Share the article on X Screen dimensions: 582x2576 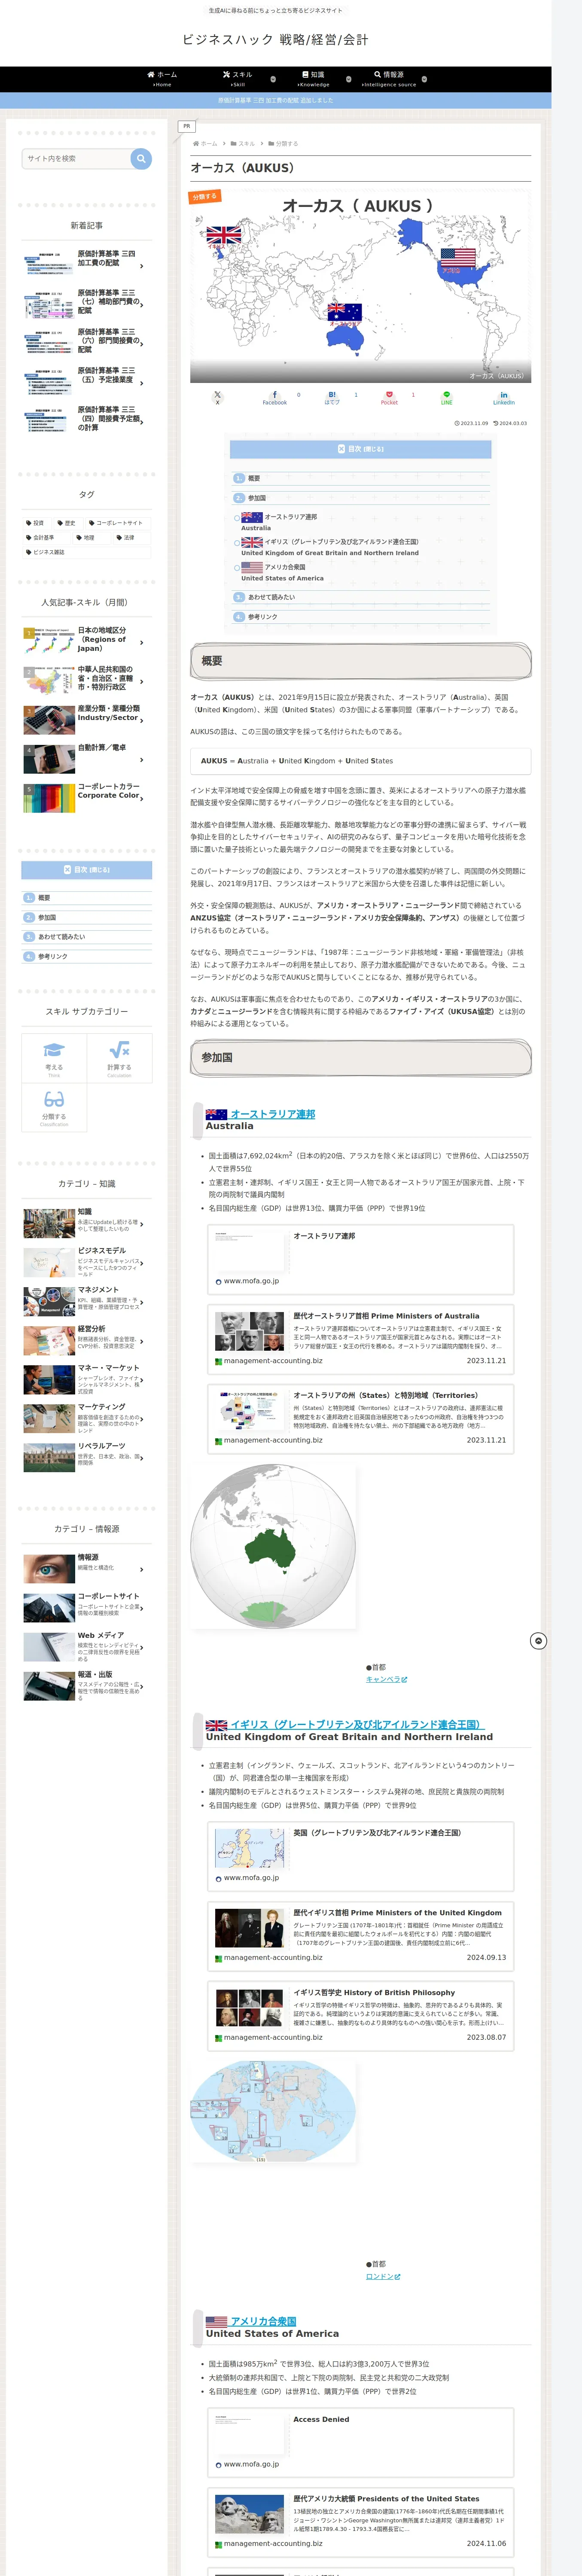click(217, 397)
